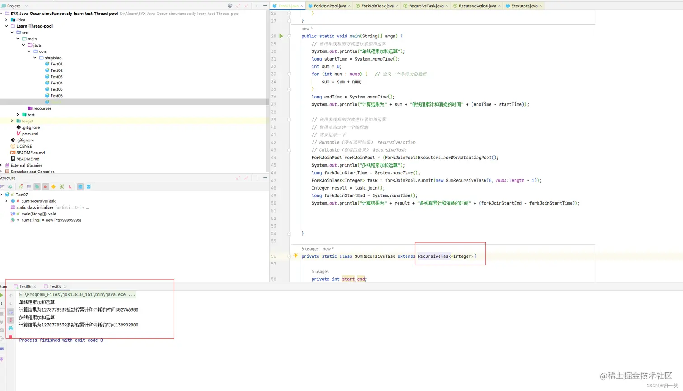The height and width of the screenshot is (391, 683).
Task: Select the LICENSE file
Action: click(x=24, y=146)
